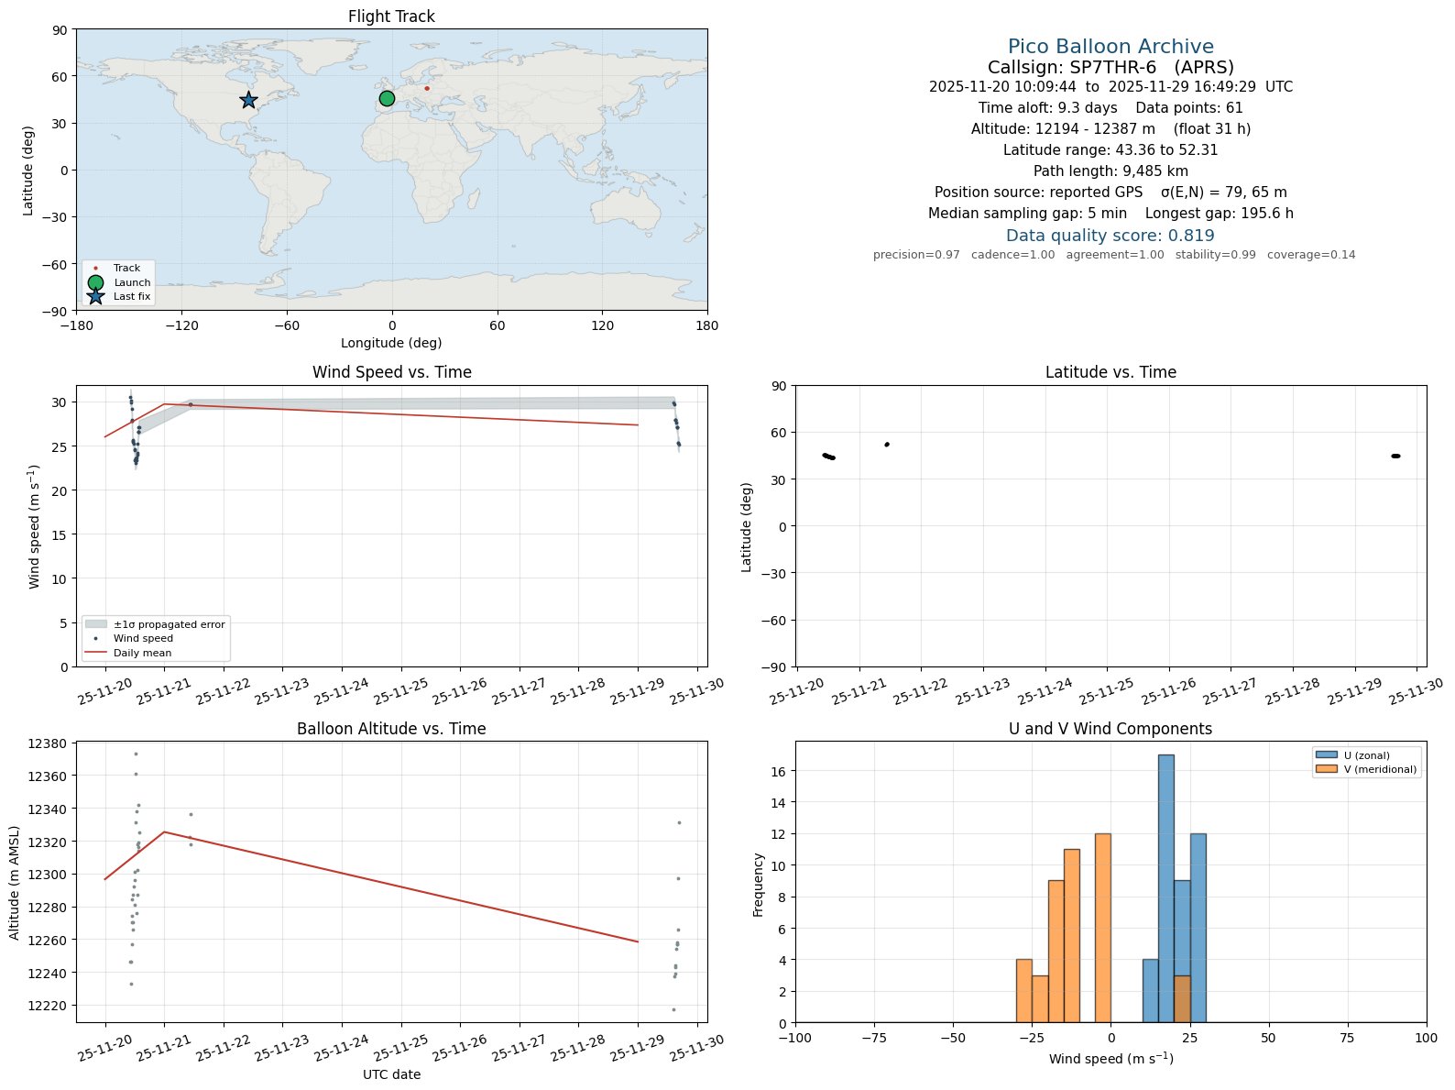This screenshot has height=1090, width=1455.
Task: Click the Latitude vs. Time title
Action: 1110,372
